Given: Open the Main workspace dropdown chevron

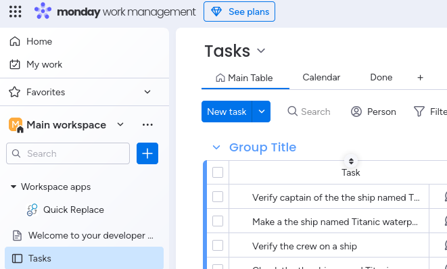Looking at the screenshot, I should (120, 124).
